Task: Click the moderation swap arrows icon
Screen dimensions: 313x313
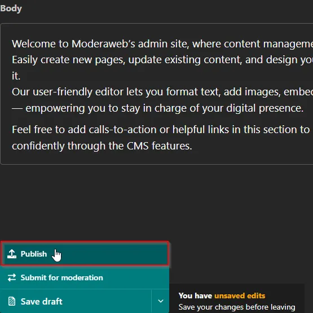Action: point(12,277)
